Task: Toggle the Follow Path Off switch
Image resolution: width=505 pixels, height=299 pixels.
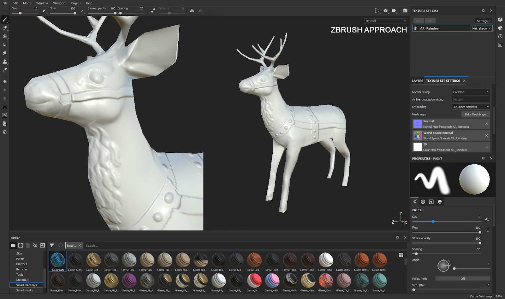Action: [463, 279]
